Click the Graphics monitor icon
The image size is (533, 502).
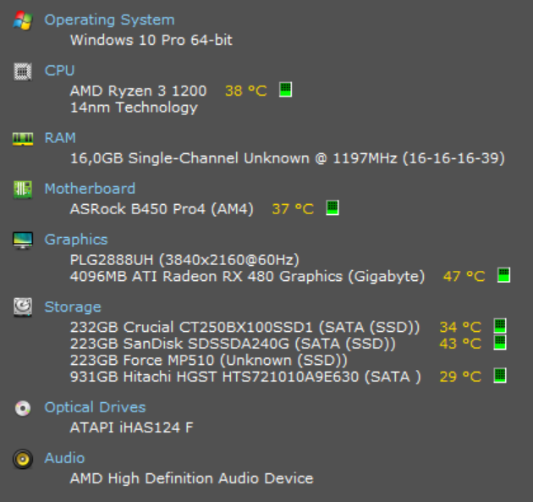[x=23, y=240]
